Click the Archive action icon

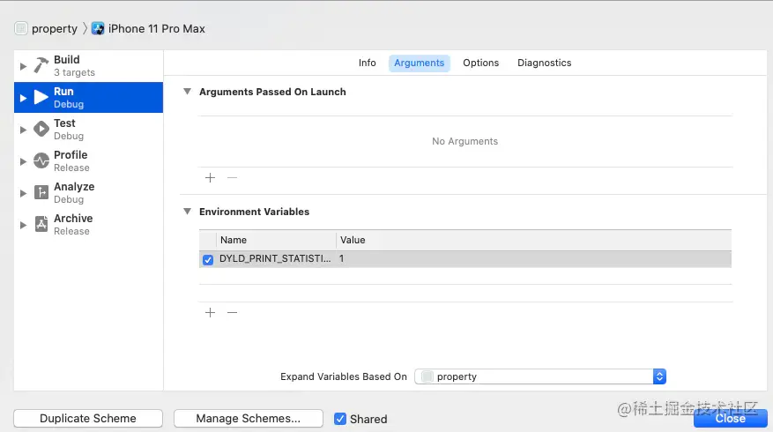(41, 225)
